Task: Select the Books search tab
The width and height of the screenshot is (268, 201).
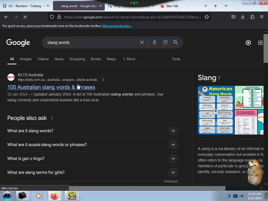Action: point(96,59)
